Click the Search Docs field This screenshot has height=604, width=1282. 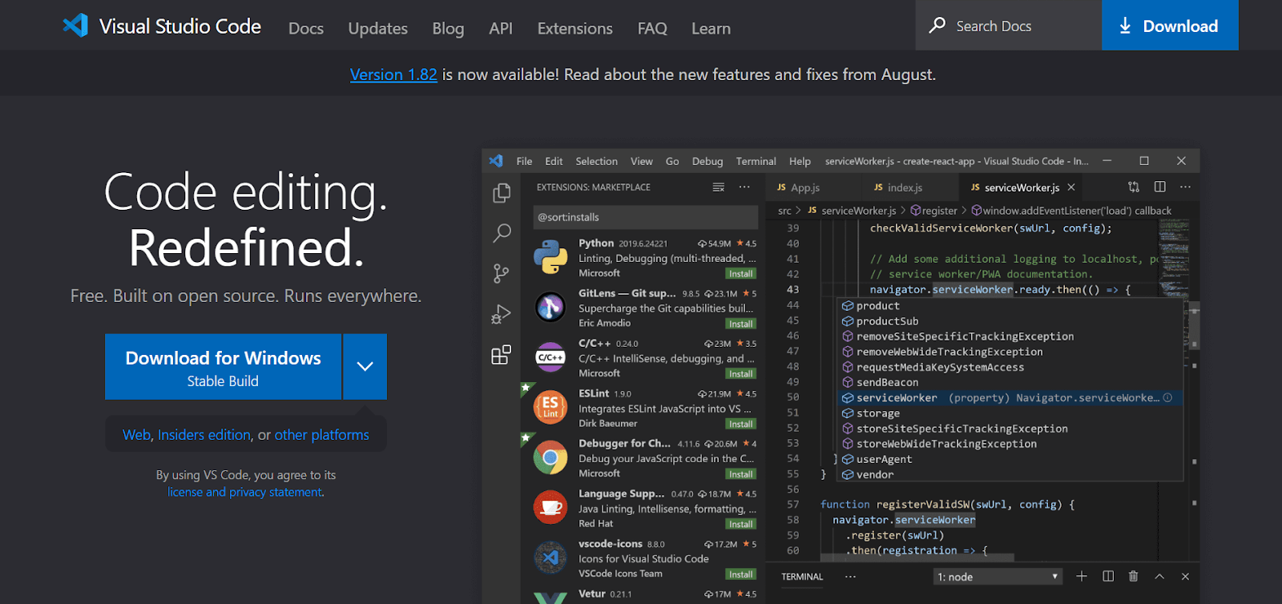1008,26
